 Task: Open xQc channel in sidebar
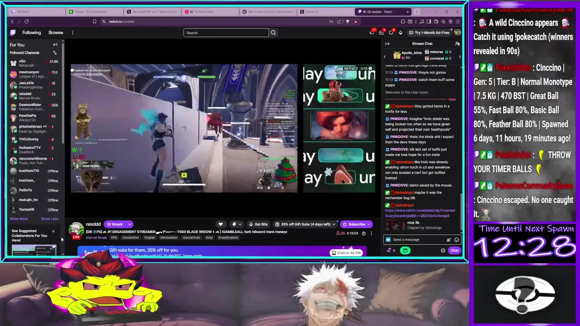point(34,63)
